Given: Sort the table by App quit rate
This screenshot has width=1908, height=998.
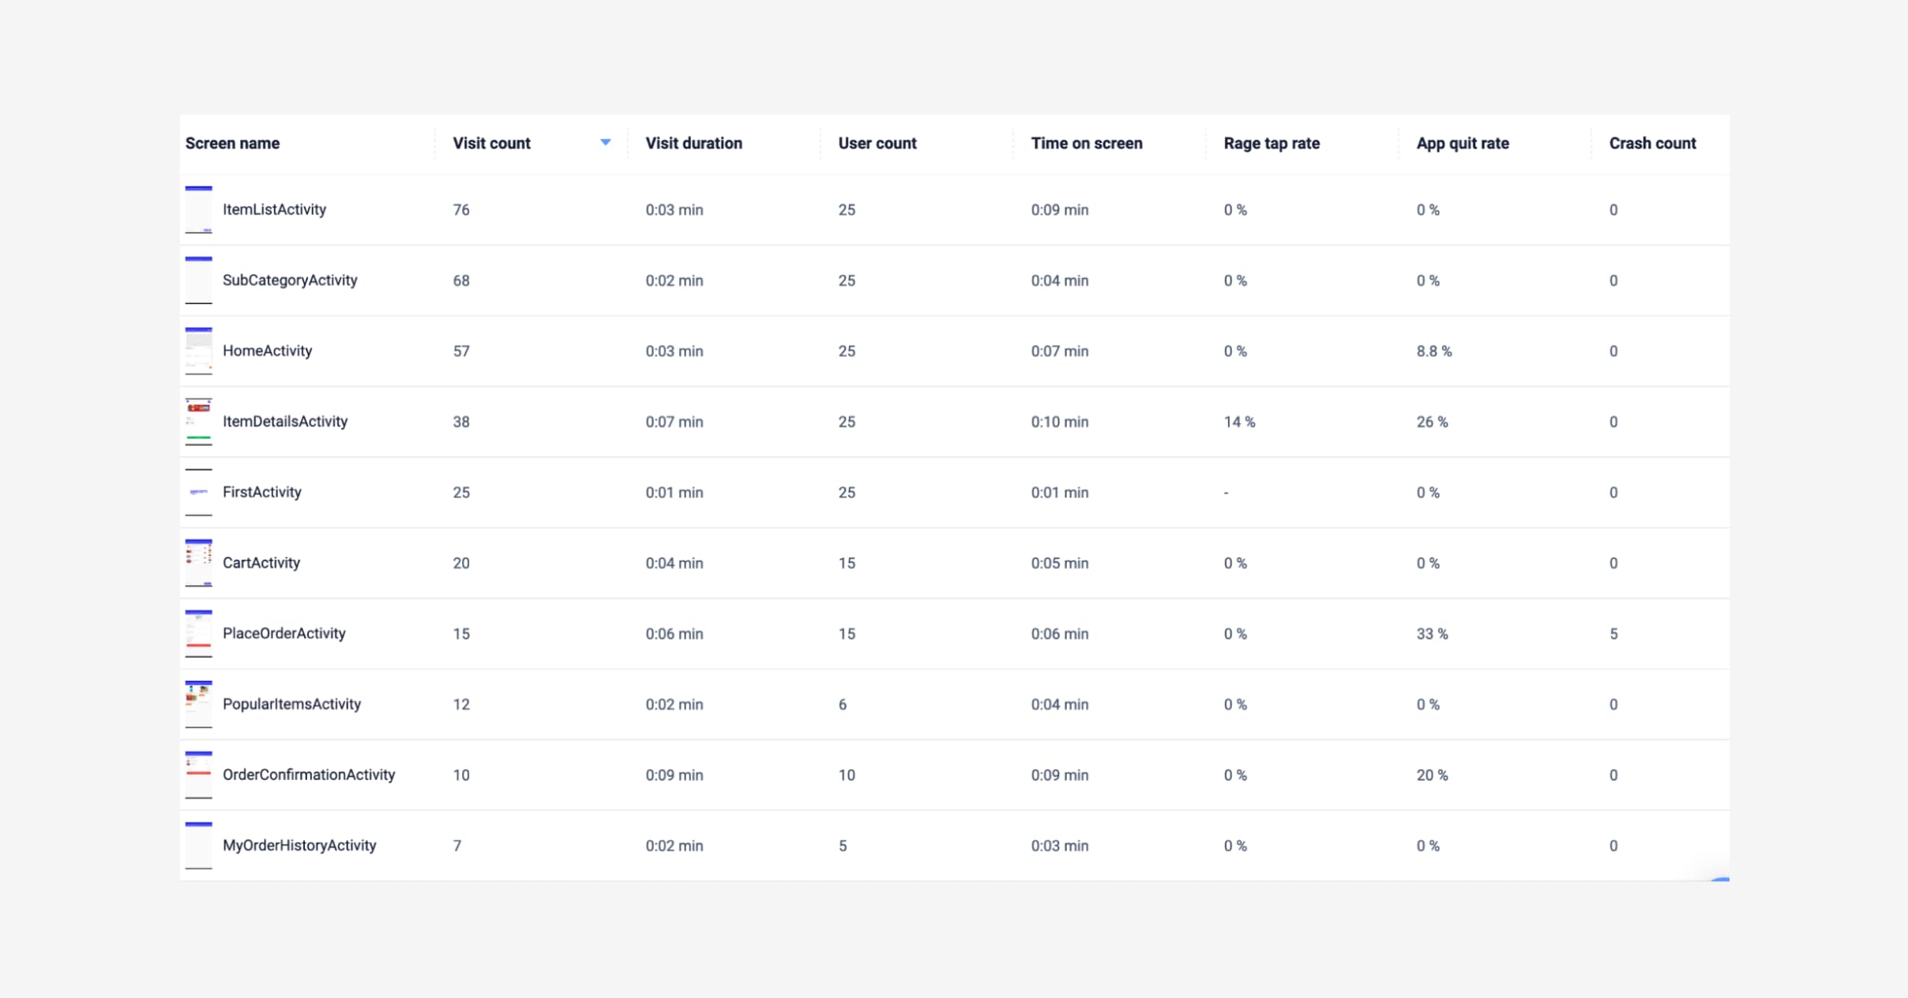Looking at the screenshot, I should tap(1463, 143).
